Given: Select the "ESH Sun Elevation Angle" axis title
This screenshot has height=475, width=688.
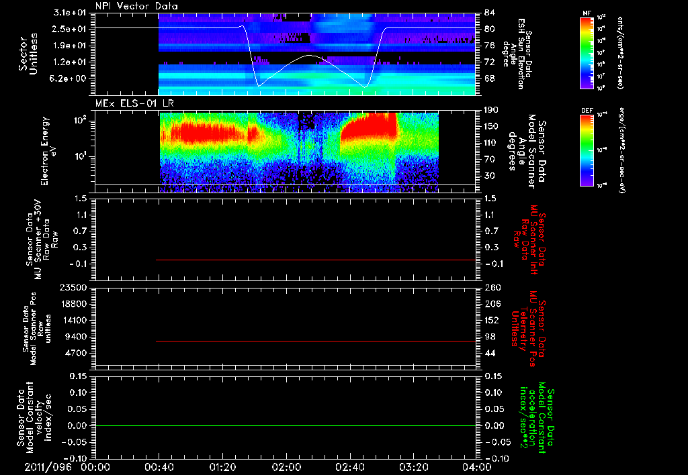Looking at the screenshot, I should (x=517, y=54).
